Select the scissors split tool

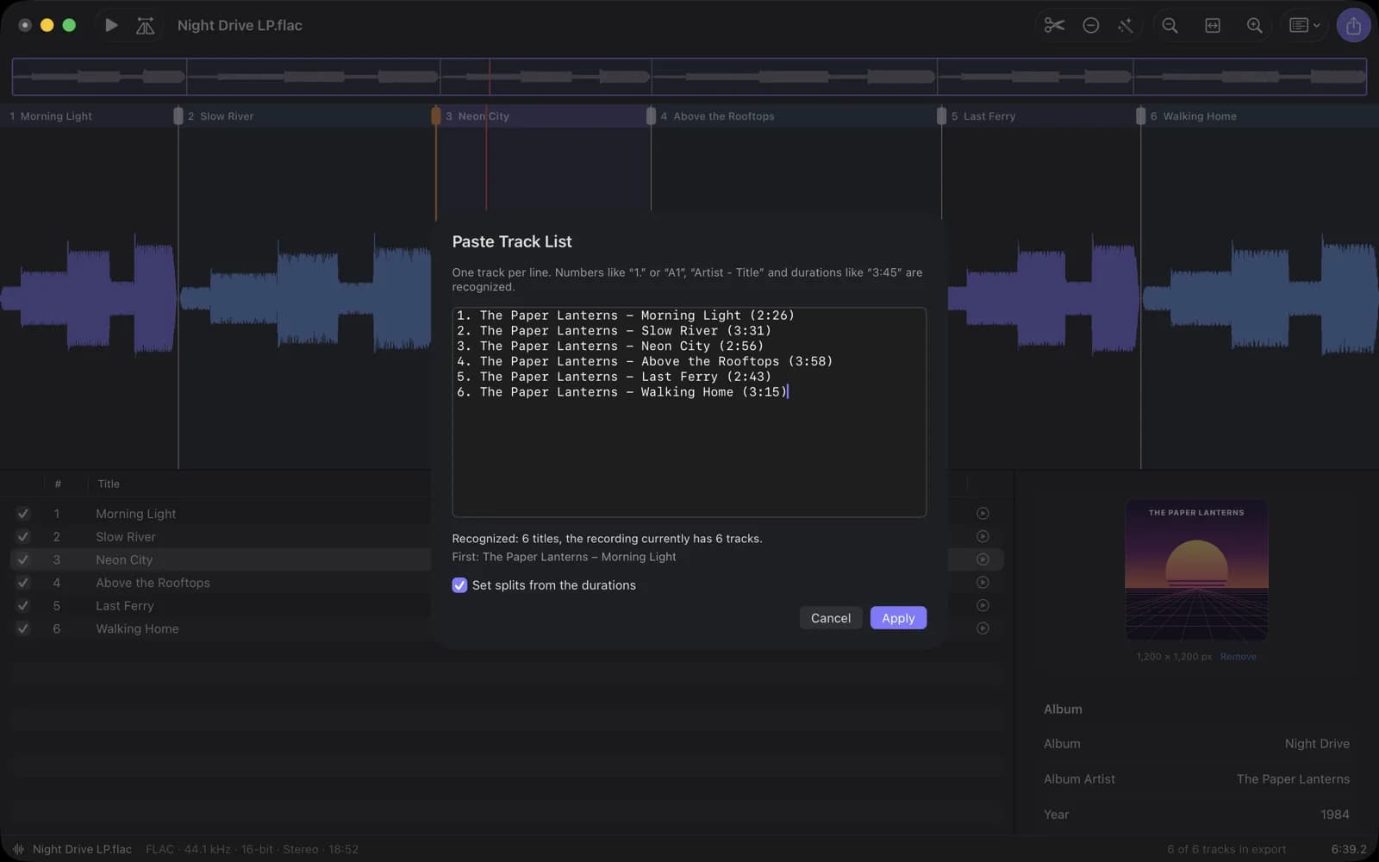(x=1054, y=25)
